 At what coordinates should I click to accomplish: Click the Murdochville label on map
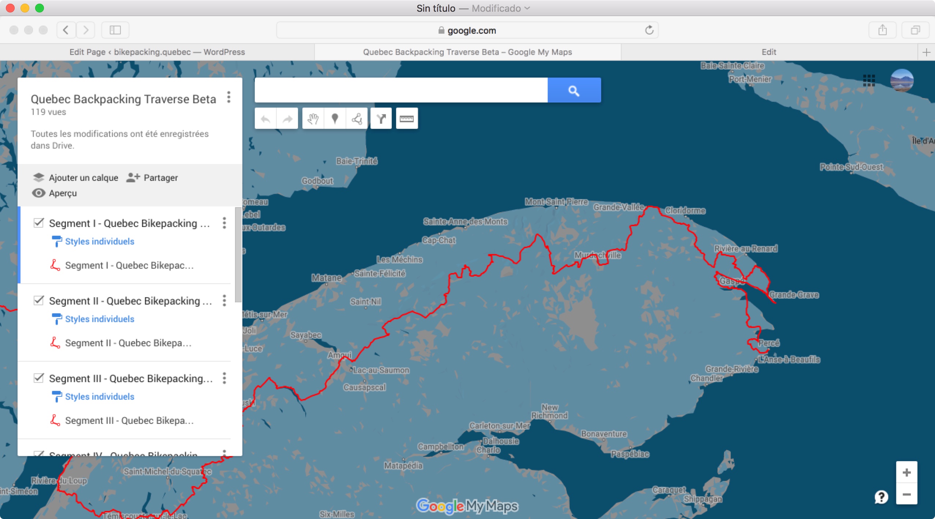(597, 255)
